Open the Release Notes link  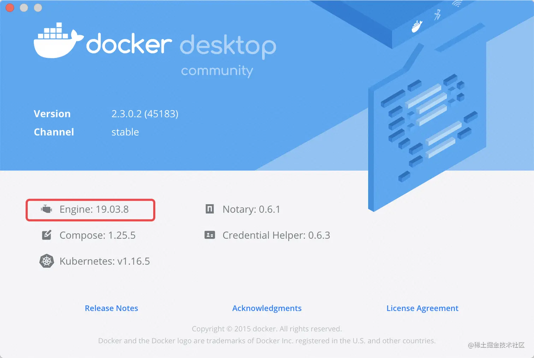click(x=111, y=308)
